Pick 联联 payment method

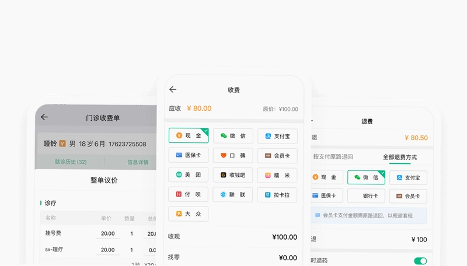tap(232, 195)
